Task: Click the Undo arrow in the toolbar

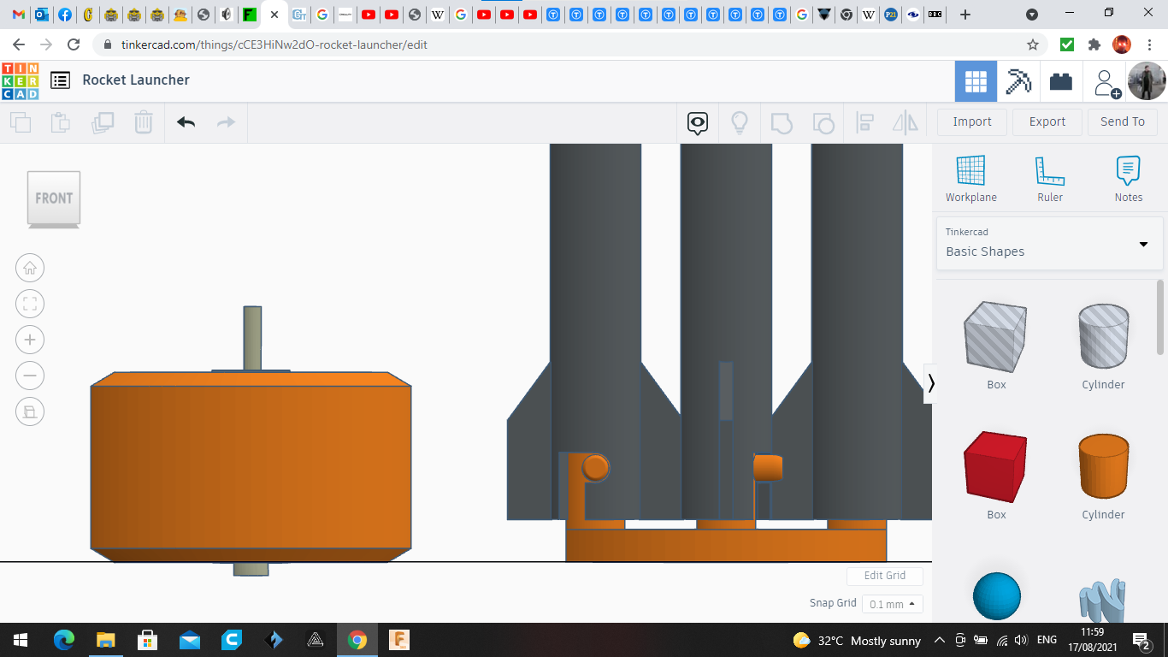Action: pos(186,122)
